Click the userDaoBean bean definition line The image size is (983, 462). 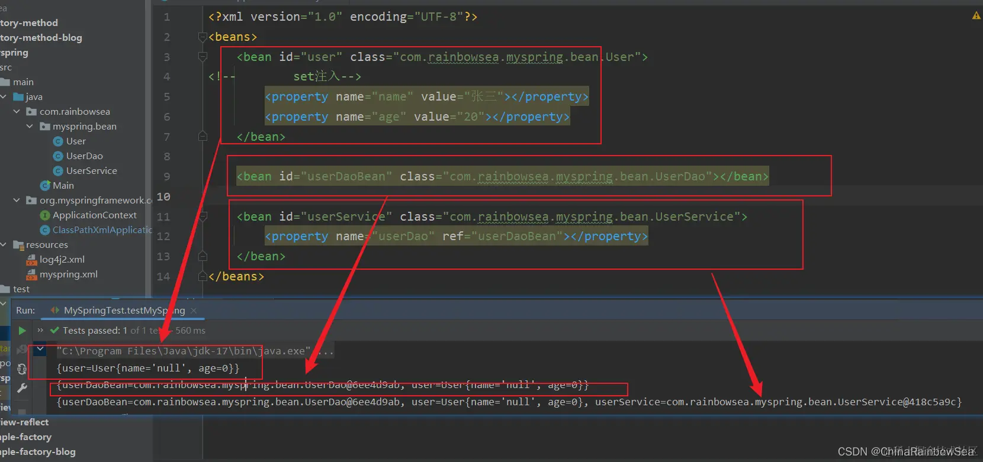(x=502, y=176)
